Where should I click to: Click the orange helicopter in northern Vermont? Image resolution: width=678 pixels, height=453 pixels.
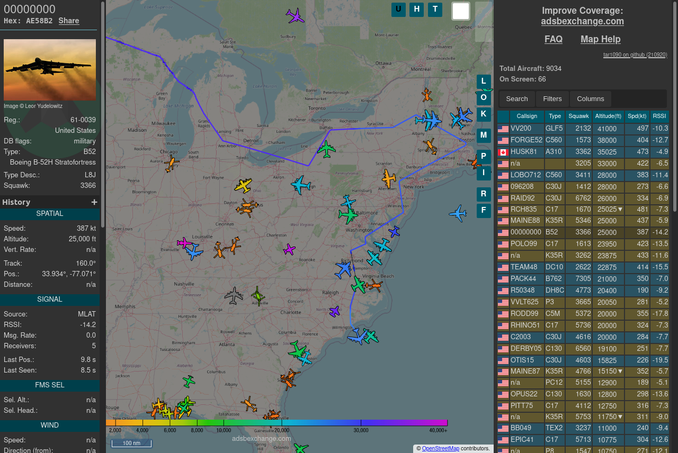427,95
